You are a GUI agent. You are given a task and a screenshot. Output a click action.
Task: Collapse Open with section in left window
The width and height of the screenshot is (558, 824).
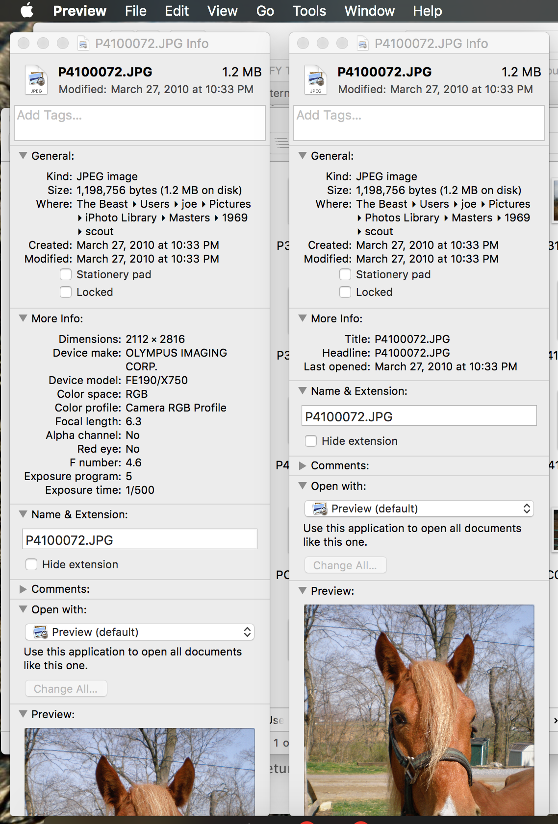point(23,609)
